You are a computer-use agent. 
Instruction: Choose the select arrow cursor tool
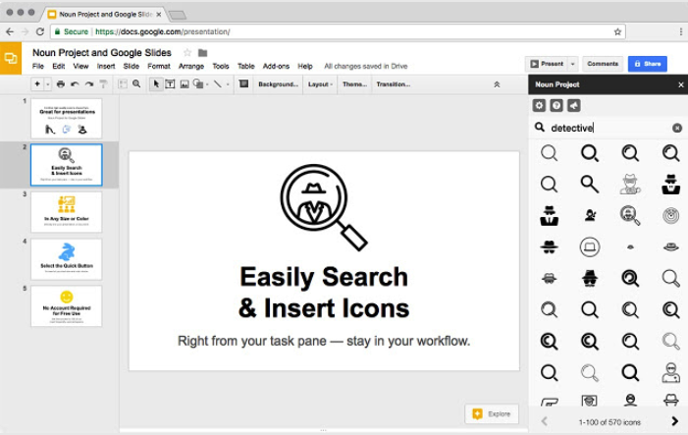click(156, 83)
